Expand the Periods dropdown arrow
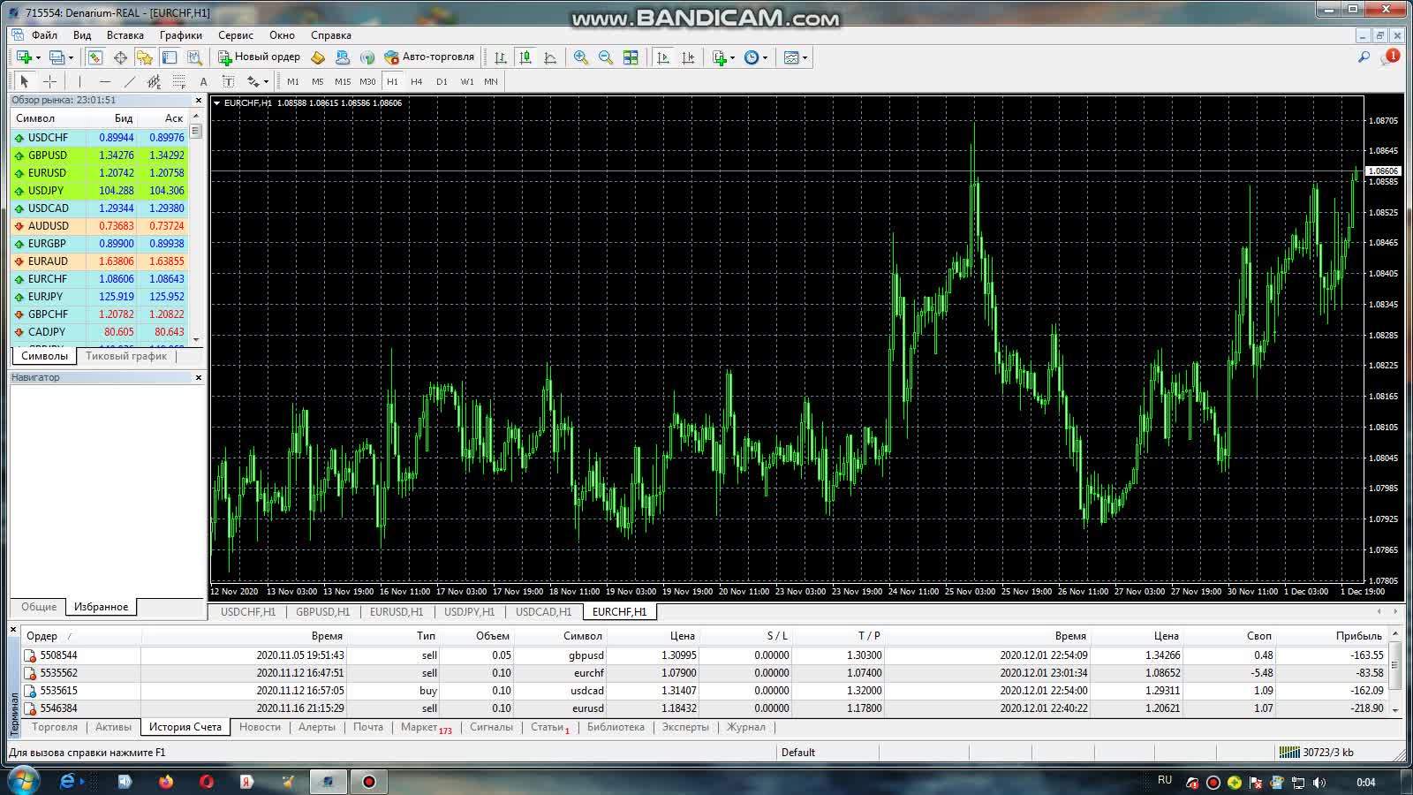Screen dimensions: 1413x795 [765, 58]
